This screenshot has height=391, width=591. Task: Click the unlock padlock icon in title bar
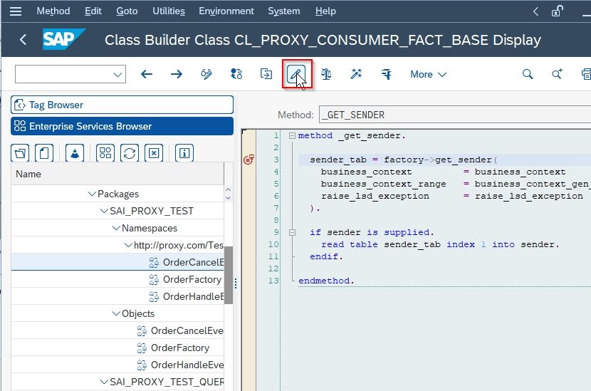tap(558, 11)
